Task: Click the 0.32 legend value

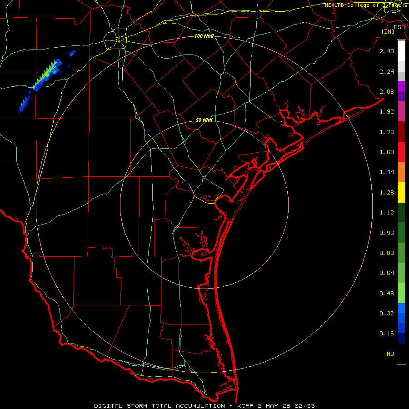Action: [x=387, y=314]
